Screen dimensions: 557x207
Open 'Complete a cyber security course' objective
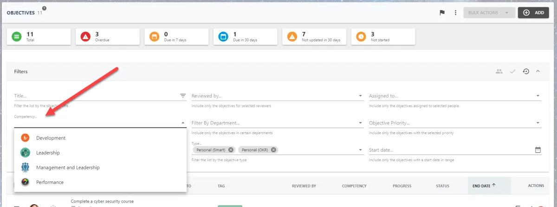tap(102, 201)
